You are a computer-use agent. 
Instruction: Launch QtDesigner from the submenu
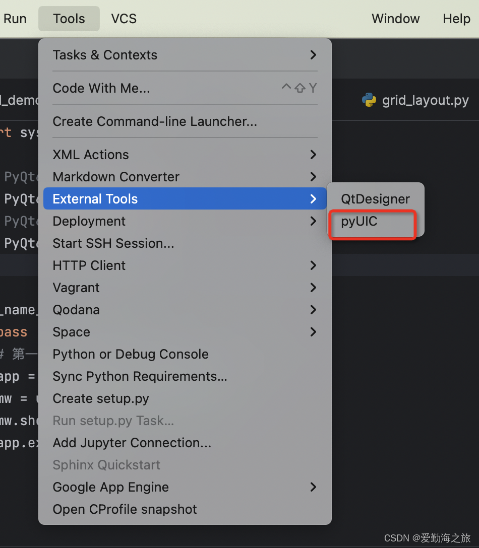coord(375,199)
